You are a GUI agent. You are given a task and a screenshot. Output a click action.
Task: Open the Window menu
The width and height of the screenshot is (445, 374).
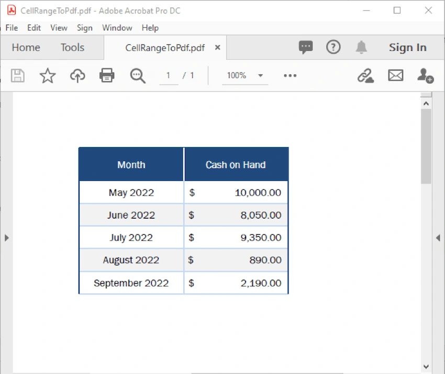click(x=117, y=28)
